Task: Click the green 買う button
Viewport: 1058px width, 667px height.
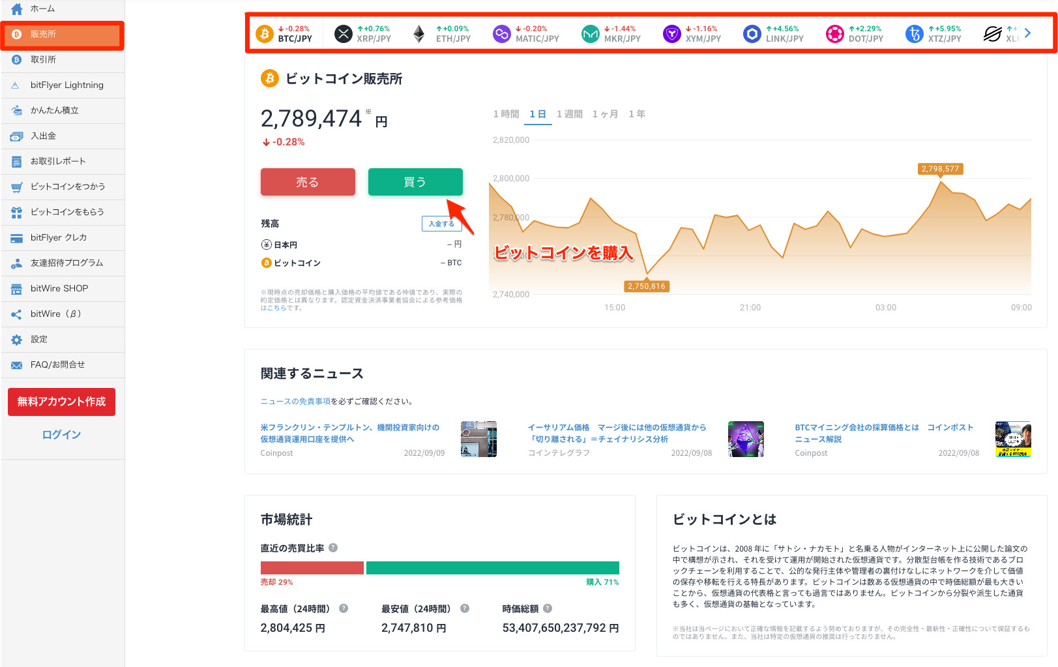Action: (x=415, y=182)
